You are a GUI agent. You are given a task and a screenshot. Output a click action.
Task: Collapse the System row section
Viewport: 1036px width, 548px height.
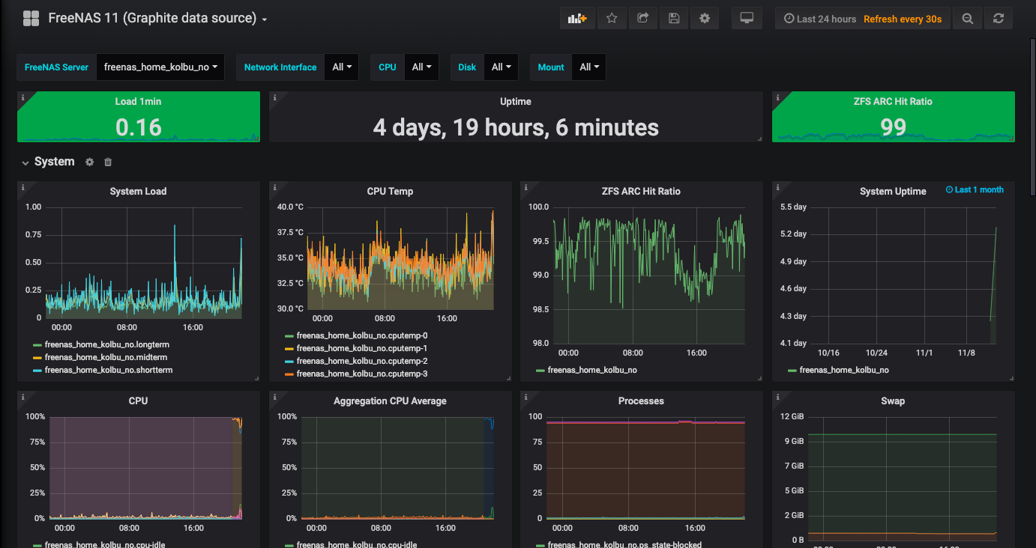[x=25, y=162]
